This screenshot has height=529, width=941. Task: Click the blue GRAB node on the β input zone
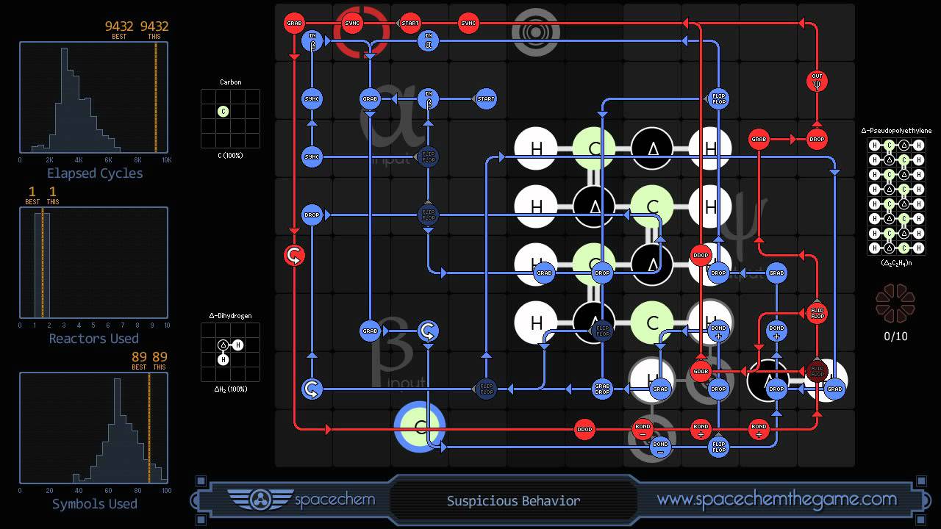coord(371,331)
